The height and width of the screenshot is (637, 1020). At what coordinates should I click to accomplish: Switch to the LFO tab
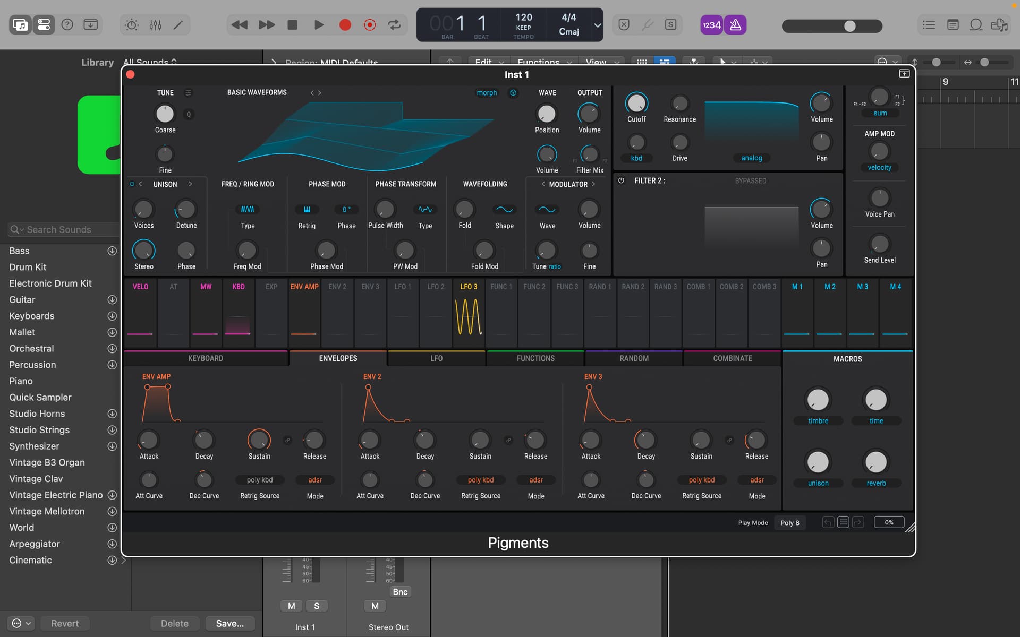(436, 358)
